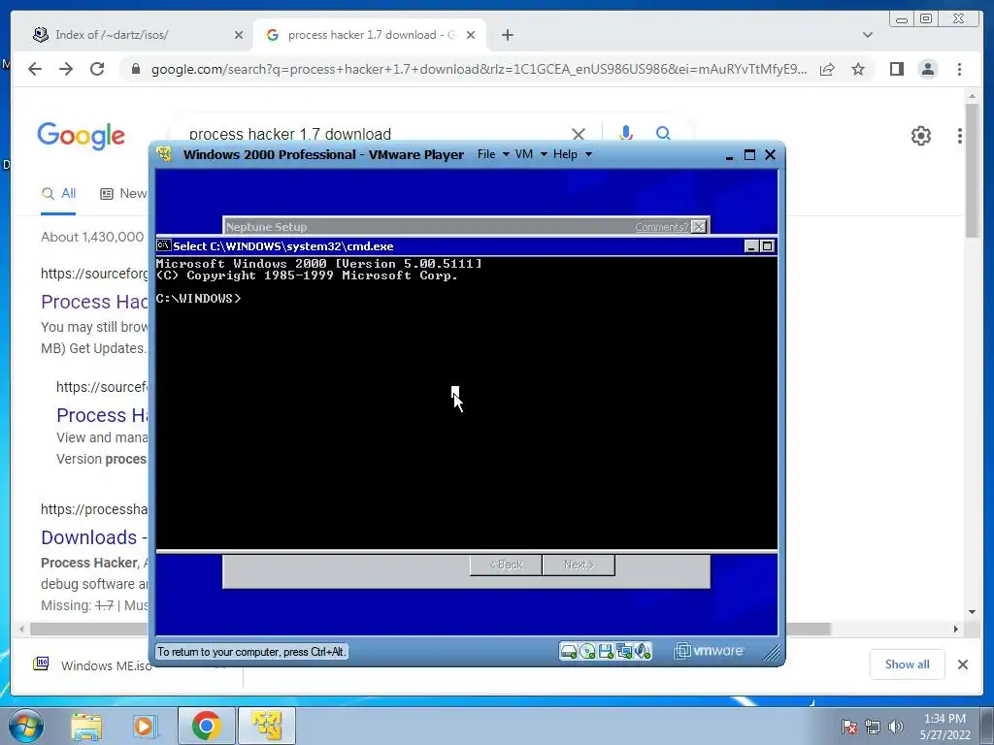Click the Back button in Neptune Setup
The height and width of the screenshot is (745, 994).
(x=506, y=565)
